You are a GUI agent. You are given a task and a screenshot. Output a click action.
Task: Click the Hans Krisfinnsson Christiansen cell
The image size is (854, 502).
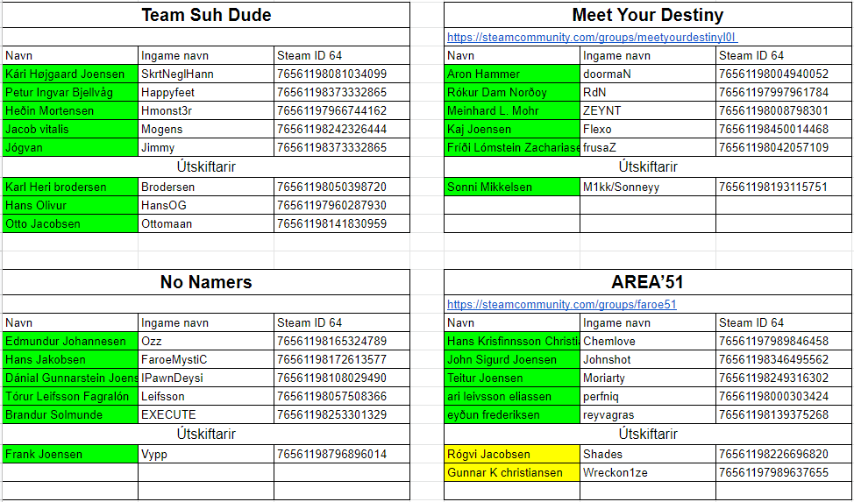(512, 342)
